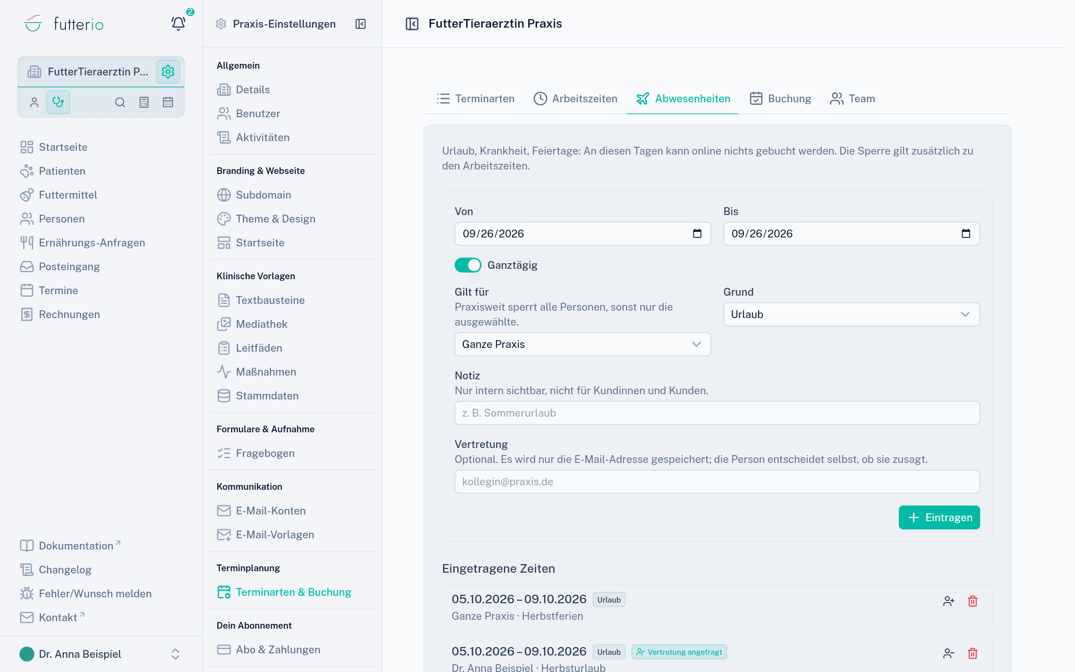The image size is (1075, 672).
Task: Open calendar picker in Von field
Action: point(697,234)
